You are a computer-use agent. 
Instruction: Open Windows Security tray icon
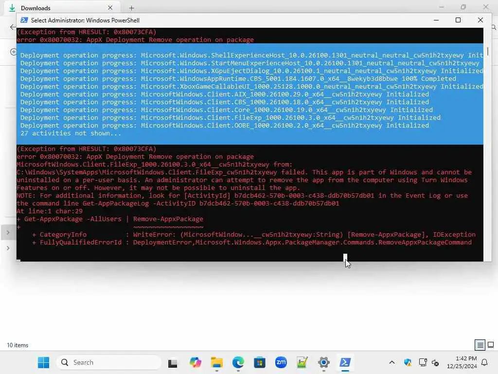click(x=408, y=362)
